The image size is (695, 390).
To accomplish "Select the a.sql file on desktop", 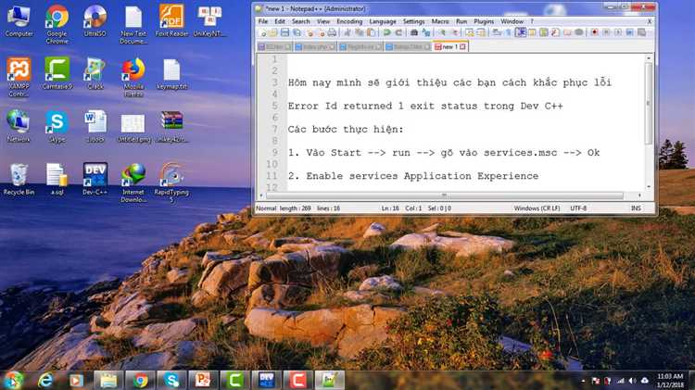I will point(57,180).
